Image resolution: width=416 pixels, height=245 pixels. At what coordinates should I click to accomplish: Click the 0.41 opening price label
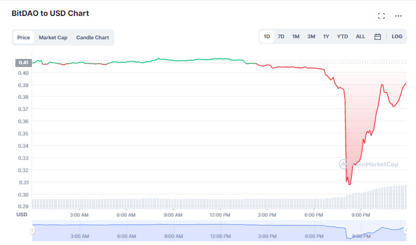[23, 63]
